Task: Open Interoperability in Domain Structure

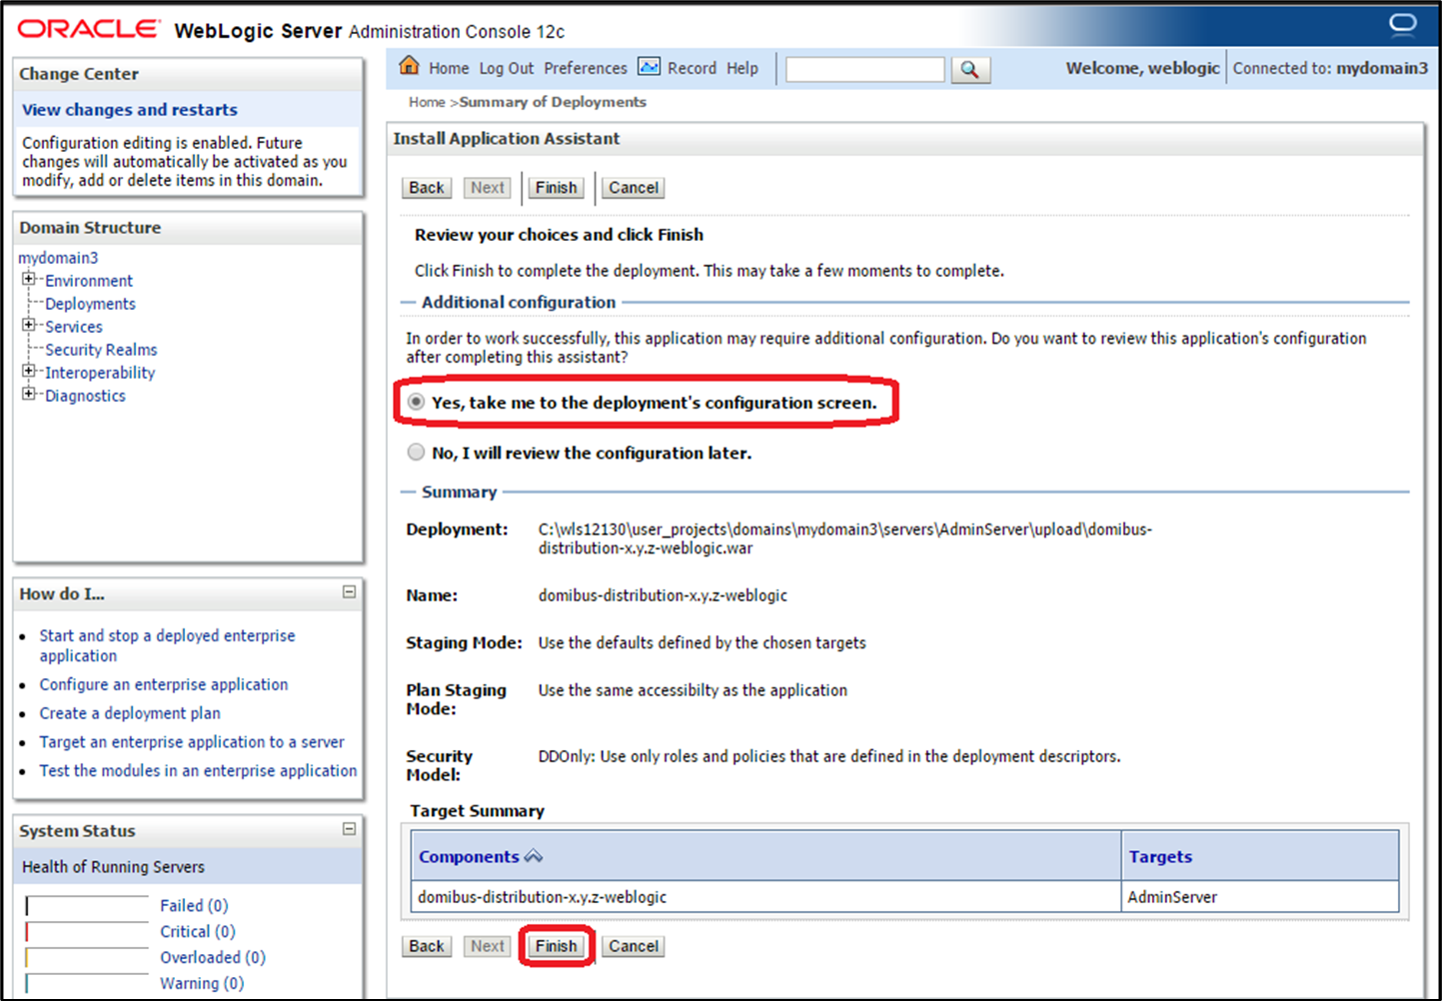Action: pyautogui.click(x=100, y=373)
